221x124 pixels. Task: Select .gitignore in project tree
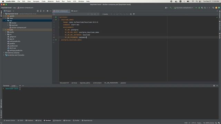click(11, 37)
